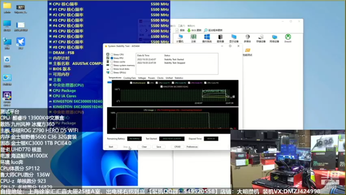Open the Preferences button
Screen dimensions: 346x195
point(192,147)
